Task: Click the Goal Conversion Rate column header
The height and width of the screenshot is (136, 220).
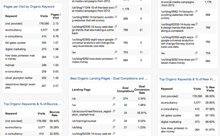Action: pos(142,90)
